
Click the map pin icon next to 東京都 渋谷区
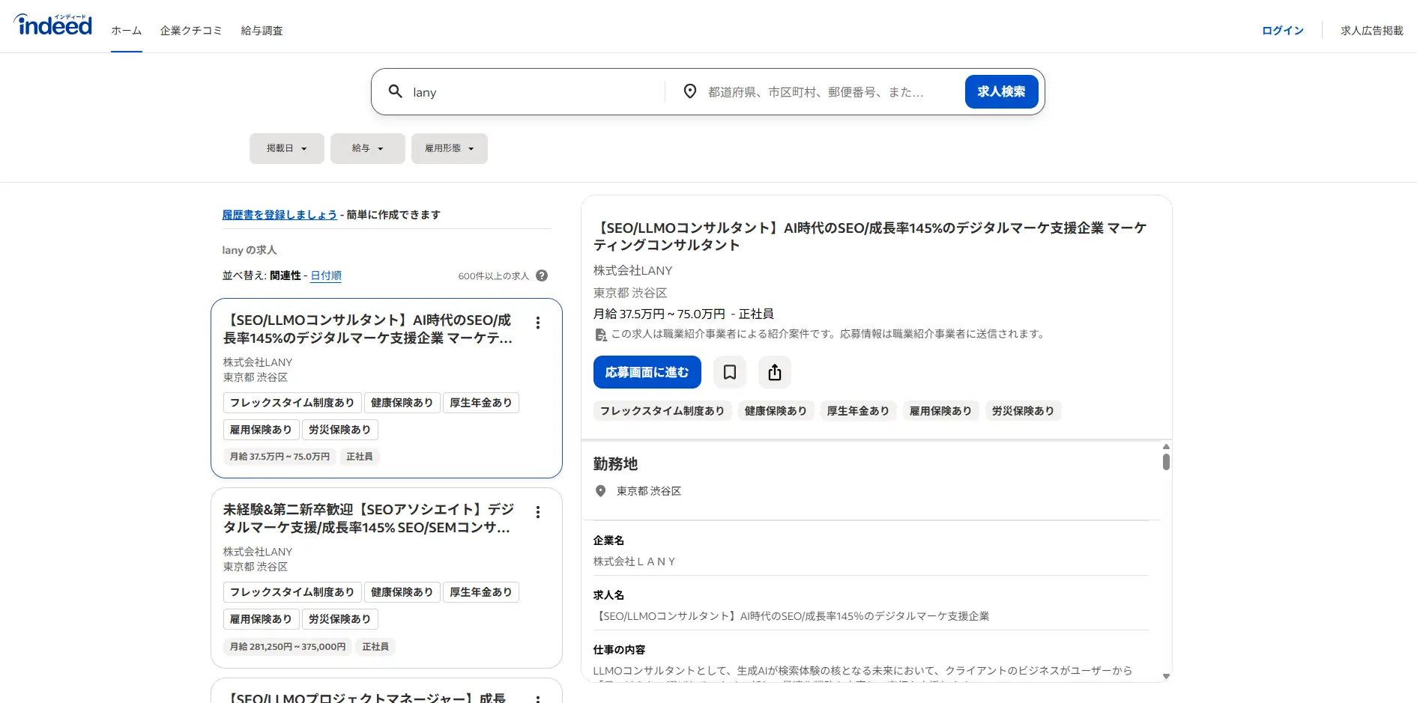point(600,491)
